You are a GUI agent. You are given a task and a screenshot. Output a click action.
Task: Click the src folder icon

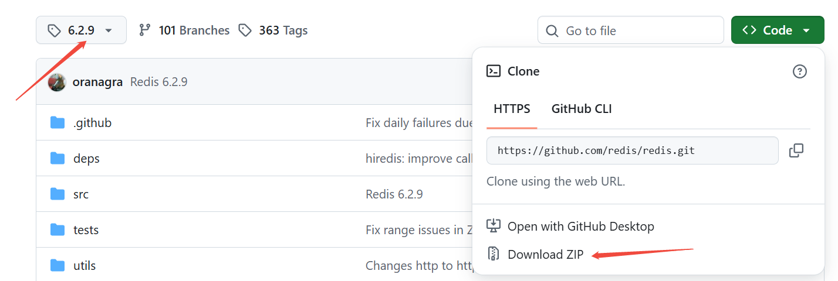(58, 194)
